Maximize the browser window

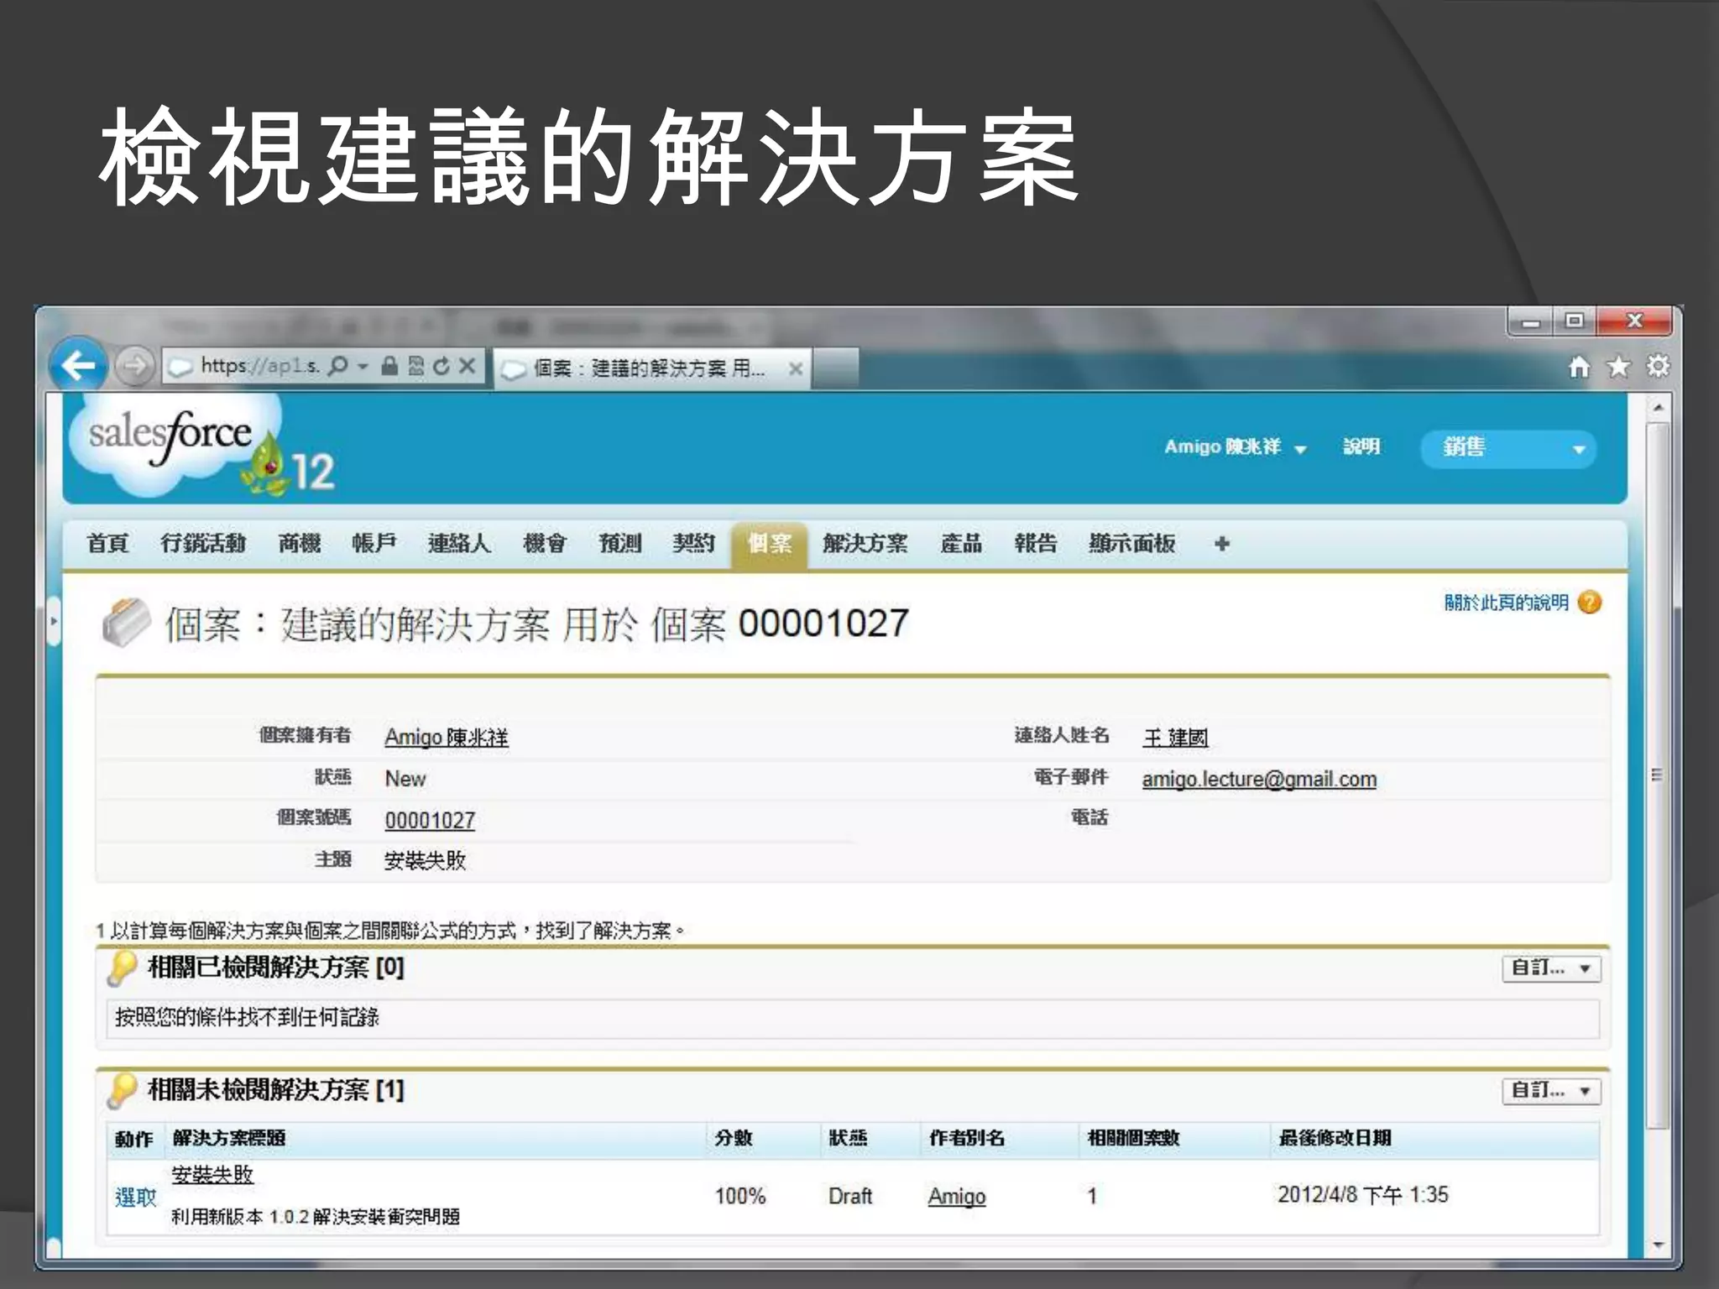[x=1575, y=321]
